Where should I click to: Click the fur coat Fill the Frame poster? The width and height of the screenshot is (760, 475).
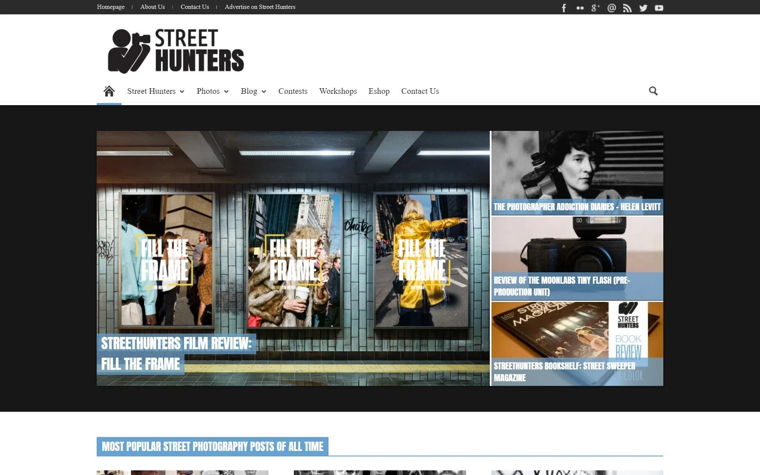pos(294,260)
